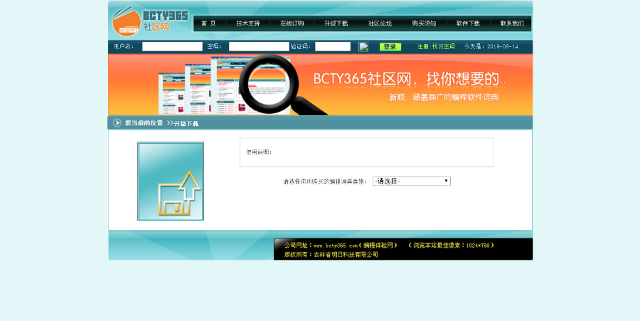Viewport: 640px width, 321px height.
Task: Click the upgrade download floppy arrow image
Action: (171, 181)
